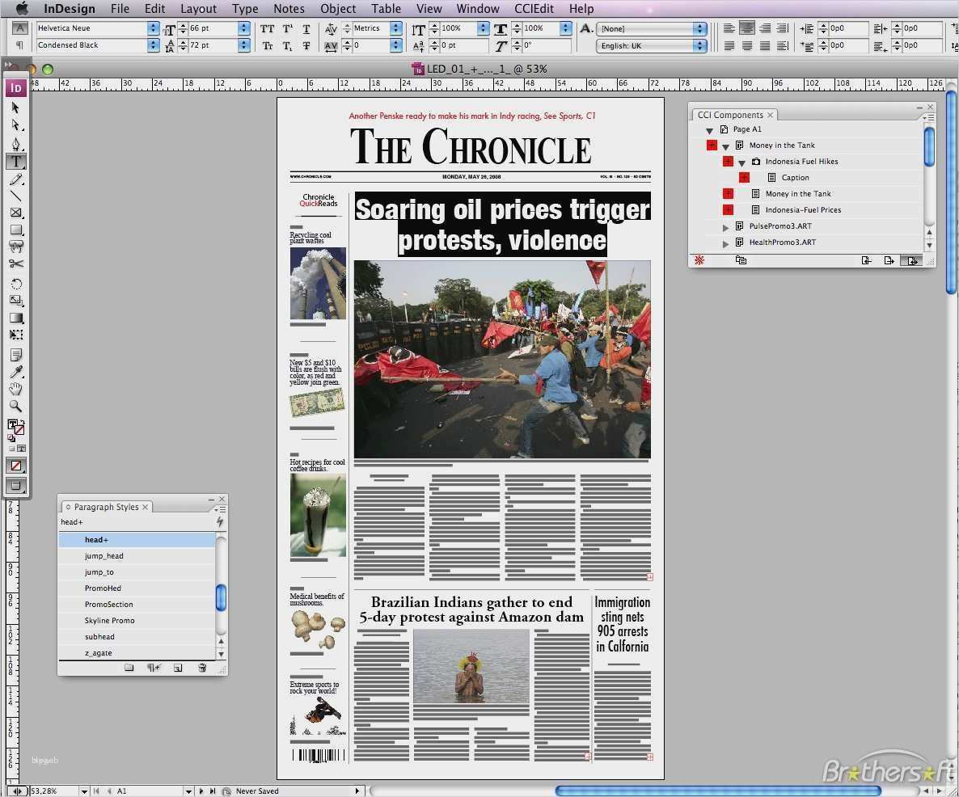
Task: Apply the jump_head paragraph style
Action: click(104, 556)
